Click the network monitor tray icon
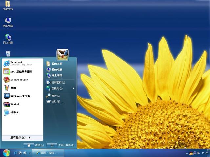The image size is (210, 157). tap(194, 153)
